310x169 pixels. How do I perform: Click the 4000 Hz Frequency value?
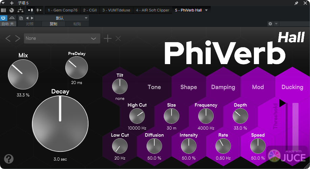click(206, 128)
